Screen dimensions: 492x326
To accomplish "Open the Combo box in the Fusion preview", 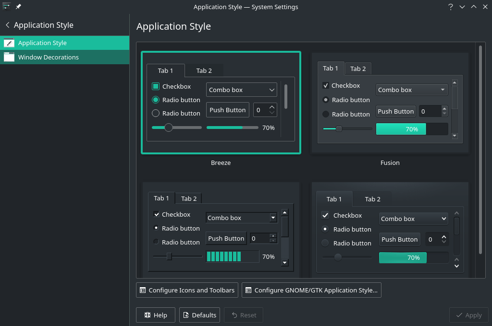I will point(412,90).
